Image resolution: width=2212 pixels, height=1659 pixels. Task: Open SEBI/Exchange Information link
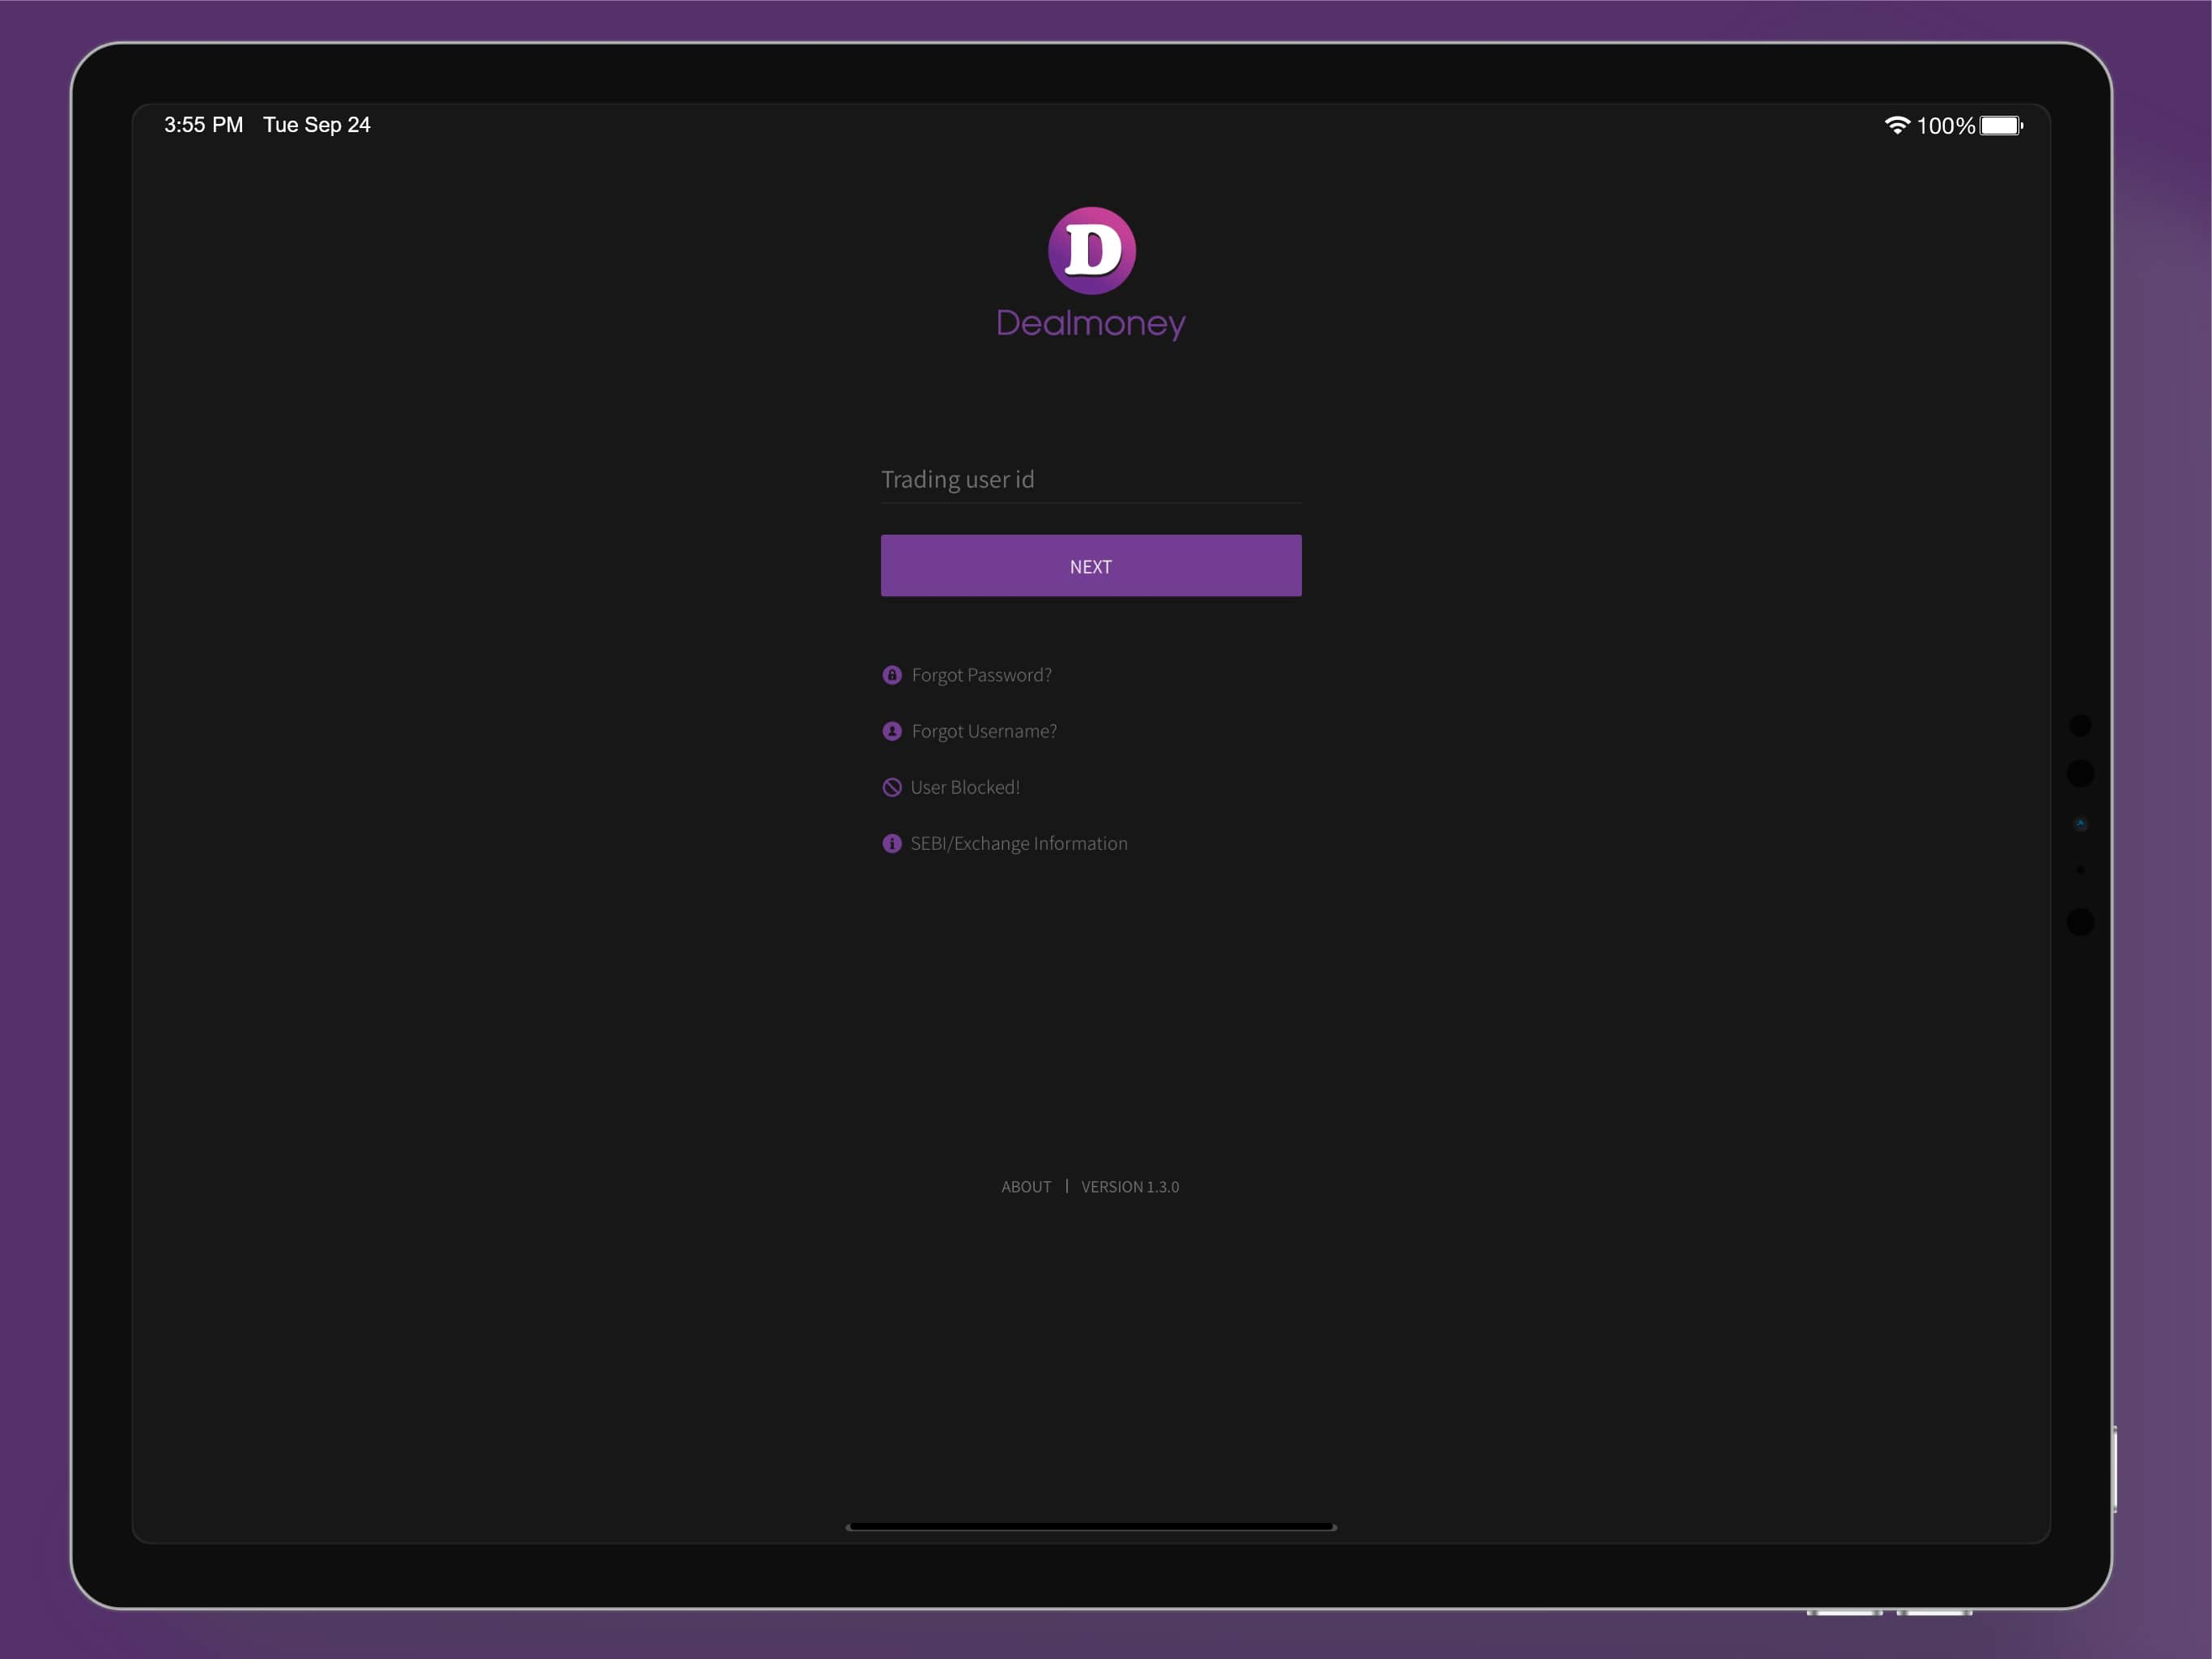pos(1019,843)
